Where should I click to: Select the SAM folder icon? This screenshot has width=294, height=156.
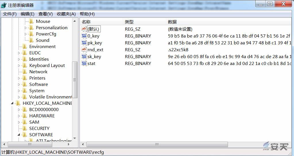(25, 122)
